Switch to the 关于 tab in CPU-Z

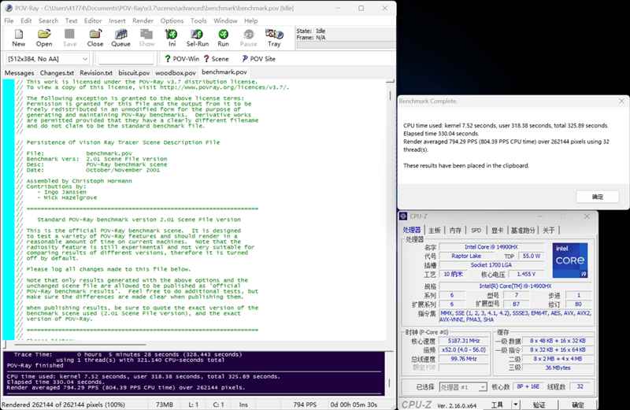[x=548, y=230]
